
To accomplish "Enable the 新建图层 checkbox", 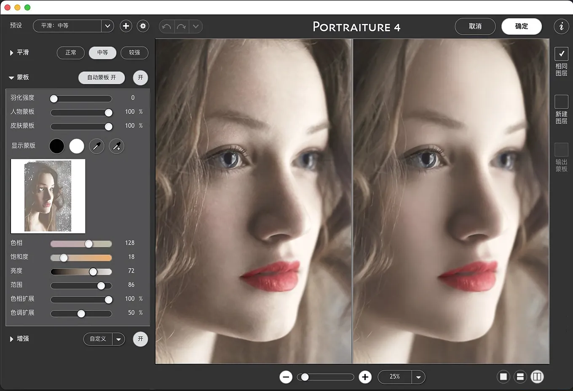I will pyautogui.click(x=561, y=102).
